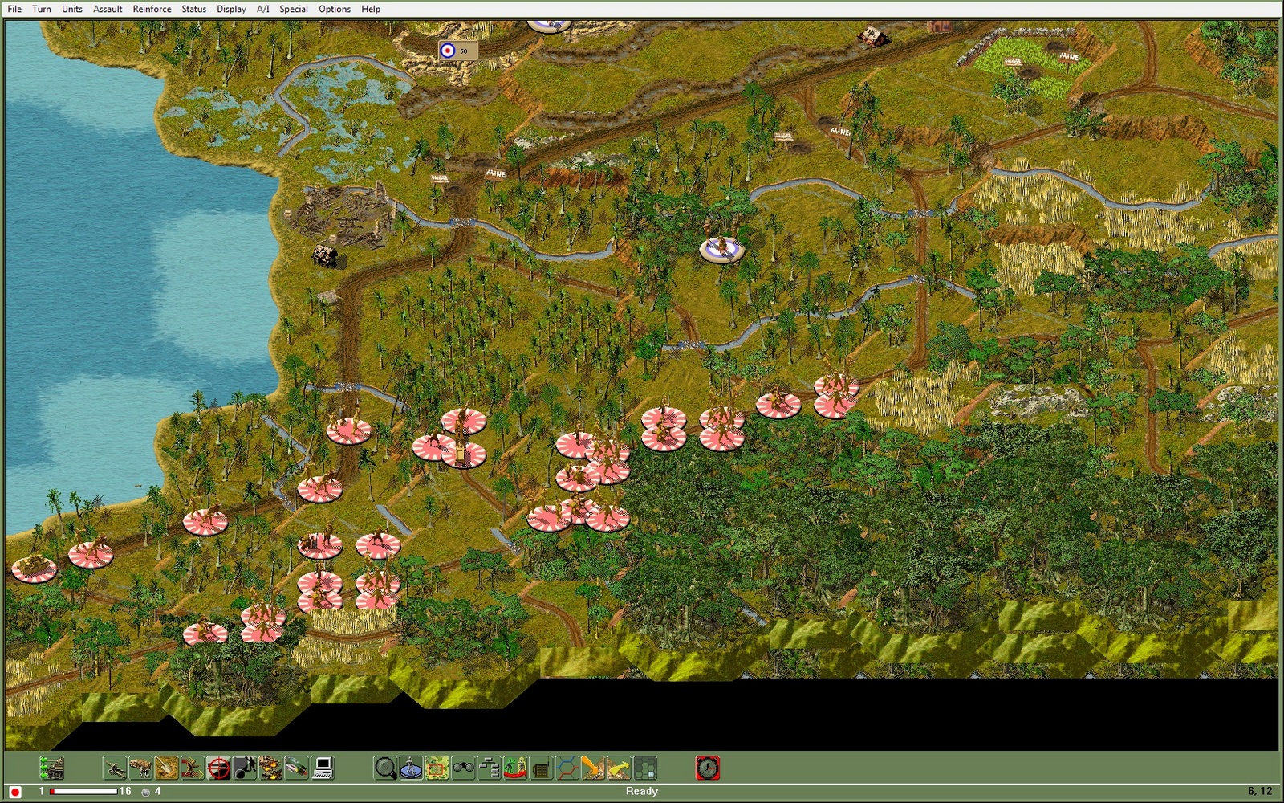Click the truck load/unload toolbar icon

(140, 768)
